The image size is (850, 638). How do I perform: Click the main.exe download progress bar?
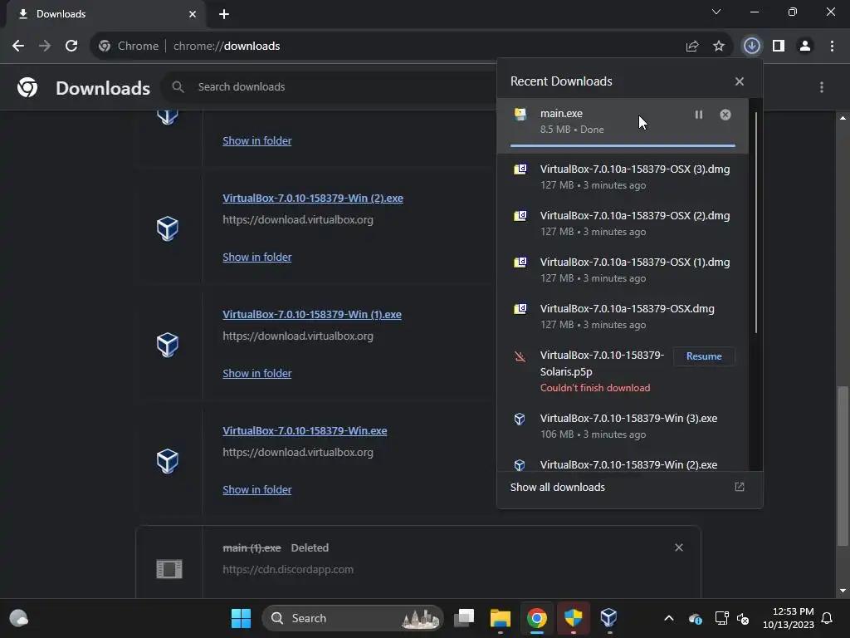623,145
